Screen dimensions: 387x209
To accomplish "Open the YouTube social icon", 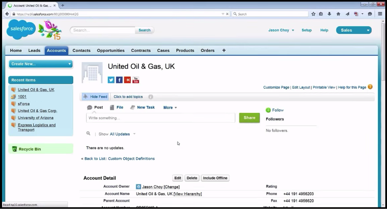I will (136, 80).
